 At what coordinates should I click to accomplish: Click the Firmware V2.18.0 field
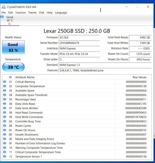79,37
